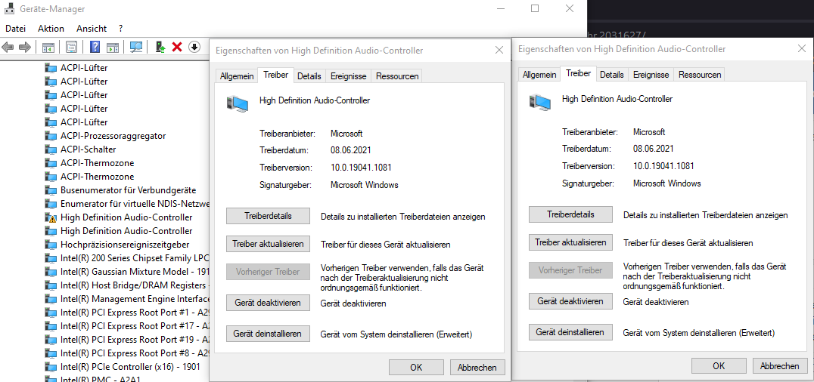This screenshot has width=814, height=382.
Task: Cancel left dialog with Abbrechen
Action: coord(477,368)
